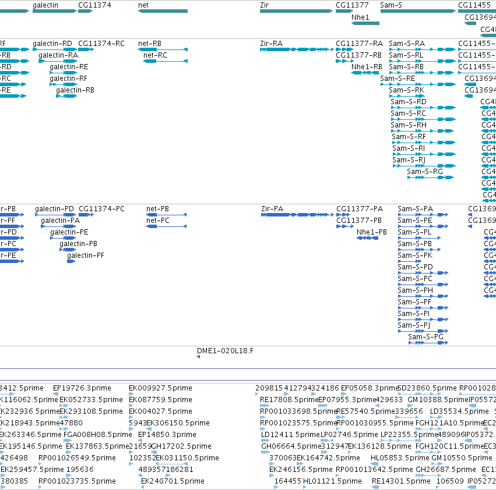Select EST EP19726.3prime
Viewport: 496px width, 490px height.
pos(56,394)
